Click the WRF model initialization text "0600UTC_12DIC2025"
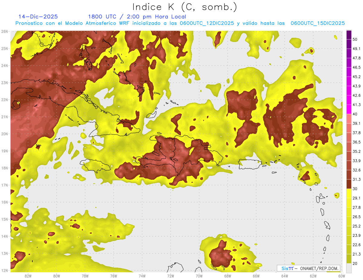The image size is (363, 280). (x=207, y=23)
